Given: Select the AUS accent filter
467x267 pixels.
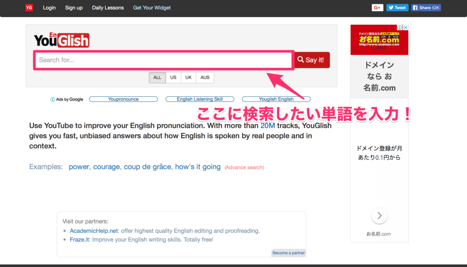Looking at the screenshot, I should pos(205,77).
